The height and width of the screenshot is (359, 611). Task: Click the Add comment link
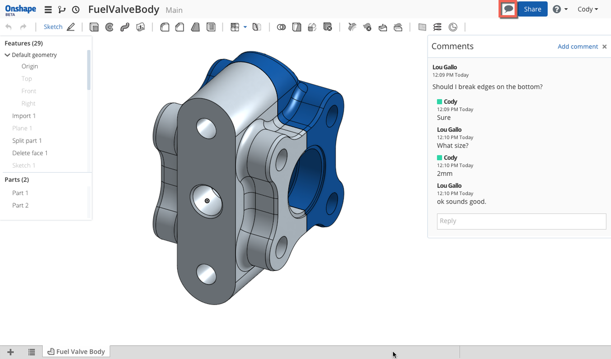point(577,46)
